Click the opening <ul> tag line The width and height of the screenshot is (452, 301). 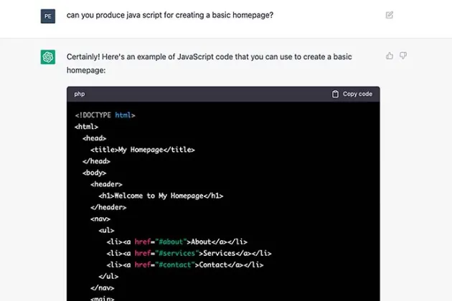tap(106, 231)
